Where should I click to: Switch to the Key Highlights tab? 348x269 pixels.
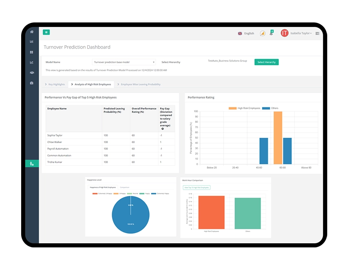(56, 84)
